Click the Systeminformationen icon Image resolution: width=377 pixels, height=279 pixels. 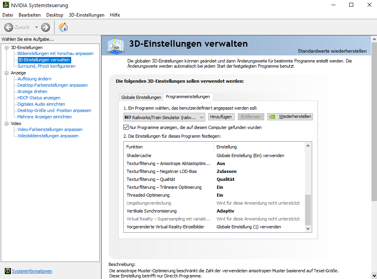point(8,271)
